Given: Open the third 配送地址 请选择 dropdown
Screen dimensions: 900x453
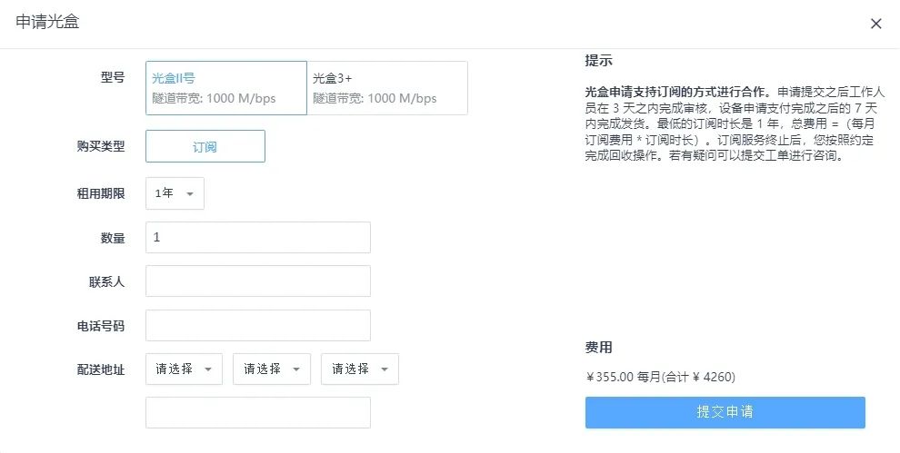Looking at the screenshot, I should pos(360,369).
